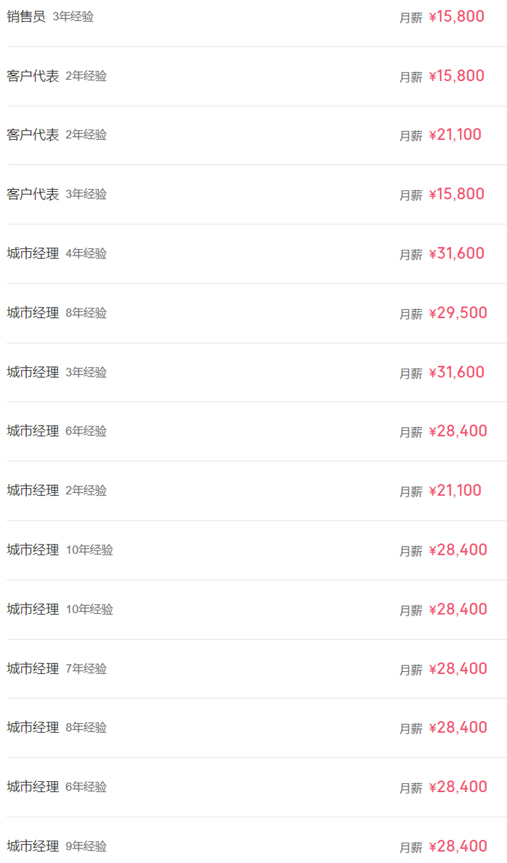507x863 pixels.
Task: Click the ¥29,500 monthly salary amount
Action: 458,313
